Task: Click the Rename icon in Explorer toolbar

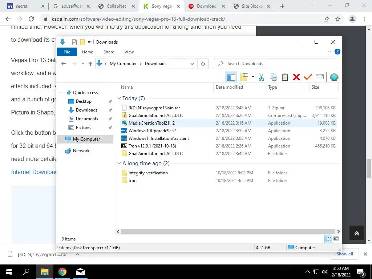Action: click(320, 77)
